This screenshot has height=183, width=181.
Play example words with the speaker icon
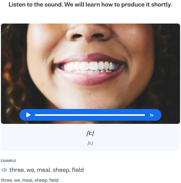tap(4, 170)
